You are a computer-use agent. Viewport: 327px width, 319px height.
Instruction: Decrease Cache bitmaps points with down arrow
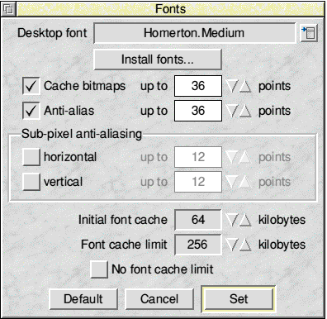point(232,86)
